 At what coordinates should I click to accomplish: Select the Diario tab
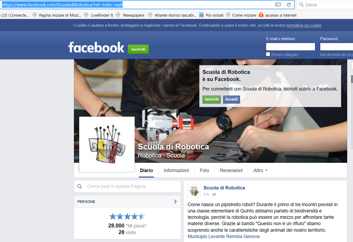pyautogui.click(x=147, y=170)
